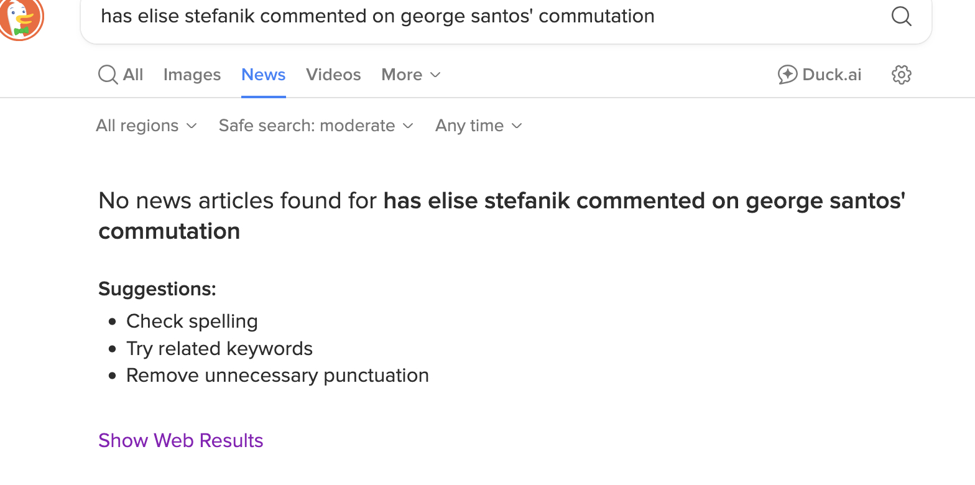Open the Safe search: moderate dropdown

(x=307, y=126)
